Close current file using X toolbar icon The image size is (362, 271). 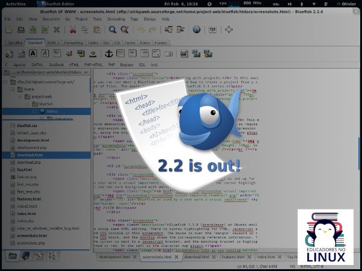pos(57,30)
